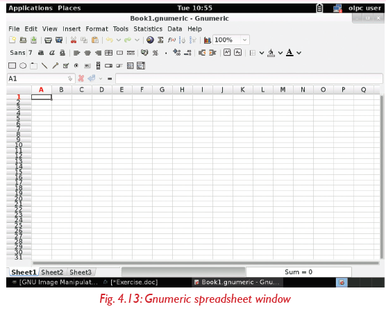Increase decimal places shown
Screen dimensions: 386x309
[177, 52]
